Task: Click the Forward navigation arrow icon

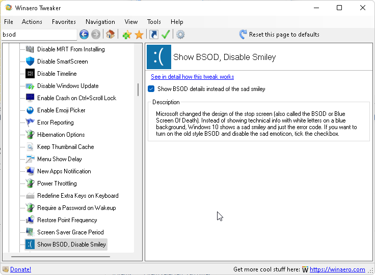Action: pyautogui.click(x=96, y=35)
